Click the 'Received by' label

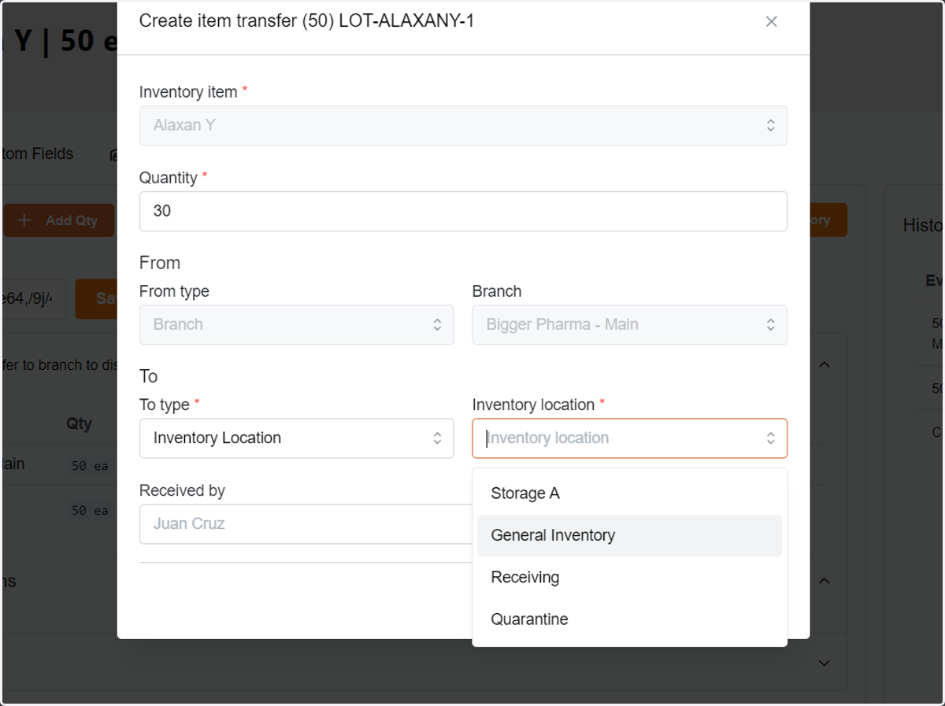point(182,490)
